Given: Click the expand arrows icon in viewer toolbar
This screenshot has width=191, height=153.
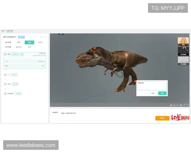Looking at the screenshot, I should [x=184, y=105].
